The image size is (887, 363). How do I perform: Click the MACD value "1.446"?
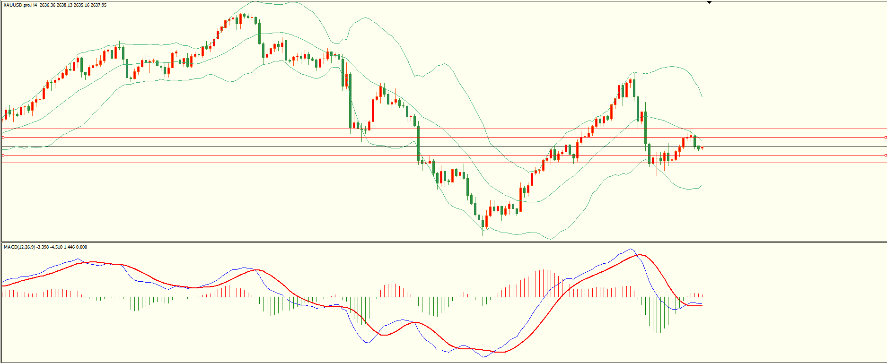(69, 247)
